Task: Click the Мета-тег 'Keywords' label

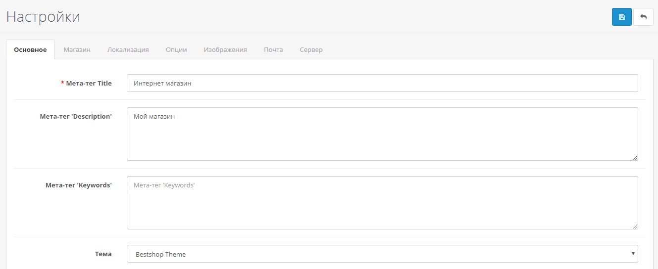Action: tap(78, 185)
